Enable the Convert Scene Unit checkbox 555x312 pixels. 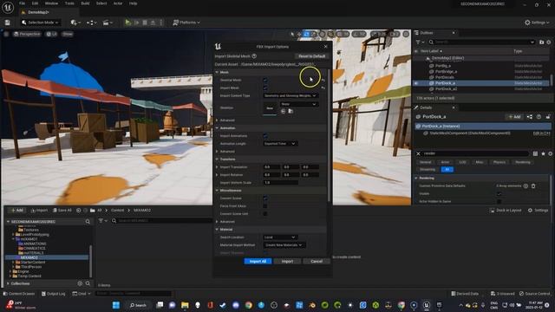(x=265, y=214)
